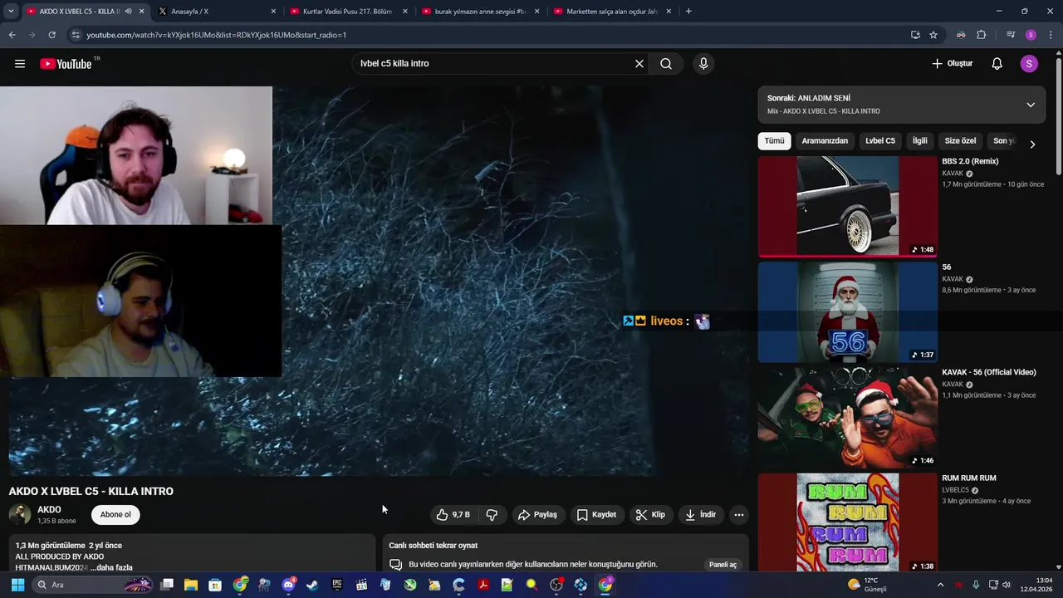
Task: Download the video with İndir
Action: point(700,515)
